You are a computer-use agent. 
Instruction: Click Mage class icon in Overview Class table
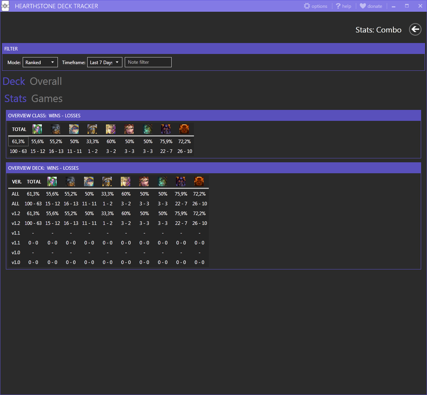pyautogui.click(x=74, y=129)
